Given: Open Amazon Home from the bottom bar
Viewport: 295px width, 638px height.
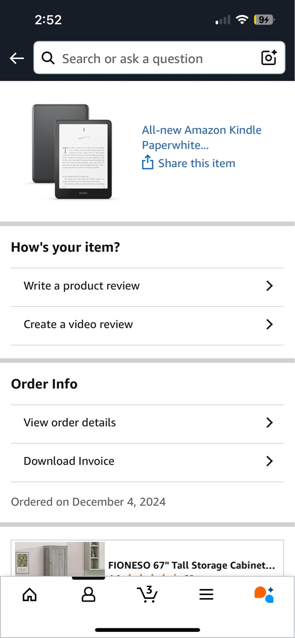Looking at the screenshot, I should (29, 594).
